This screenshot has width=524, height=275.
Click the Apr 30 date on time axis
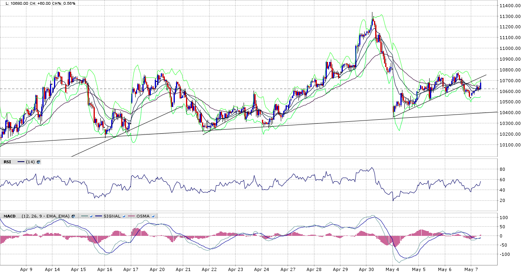click(366, 269)
